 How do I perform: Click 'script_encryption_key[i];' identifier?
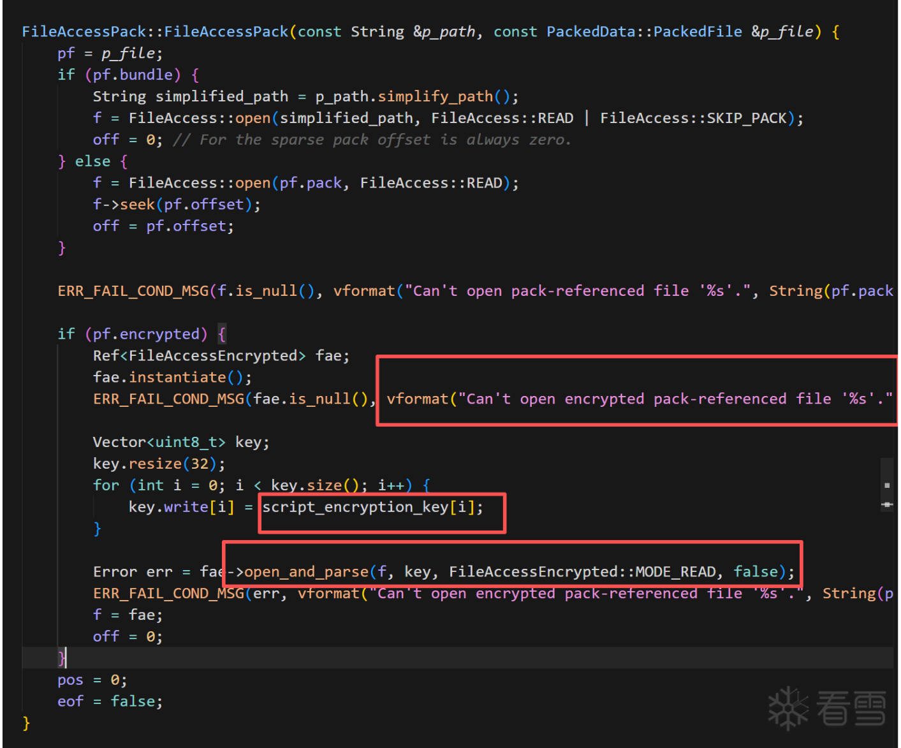click(373, 507)
